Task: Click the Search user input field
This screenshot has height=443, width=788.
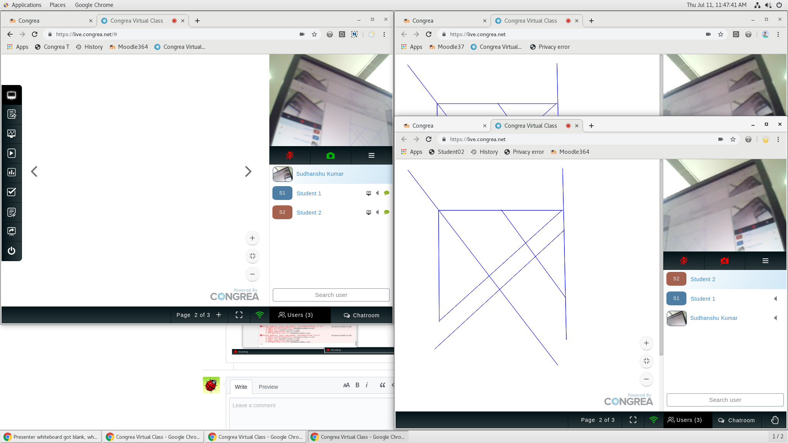Action: (x=331, y=295)
